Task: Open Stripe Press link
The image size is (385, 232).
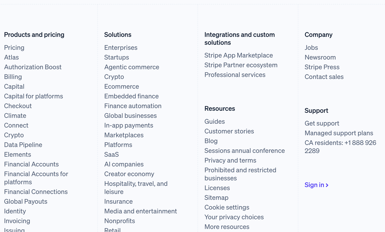Action: click(x=322, y=67)
